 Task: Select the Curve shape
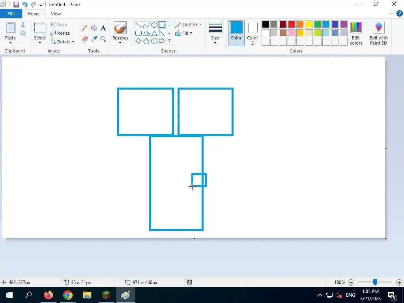pos(146,25)
